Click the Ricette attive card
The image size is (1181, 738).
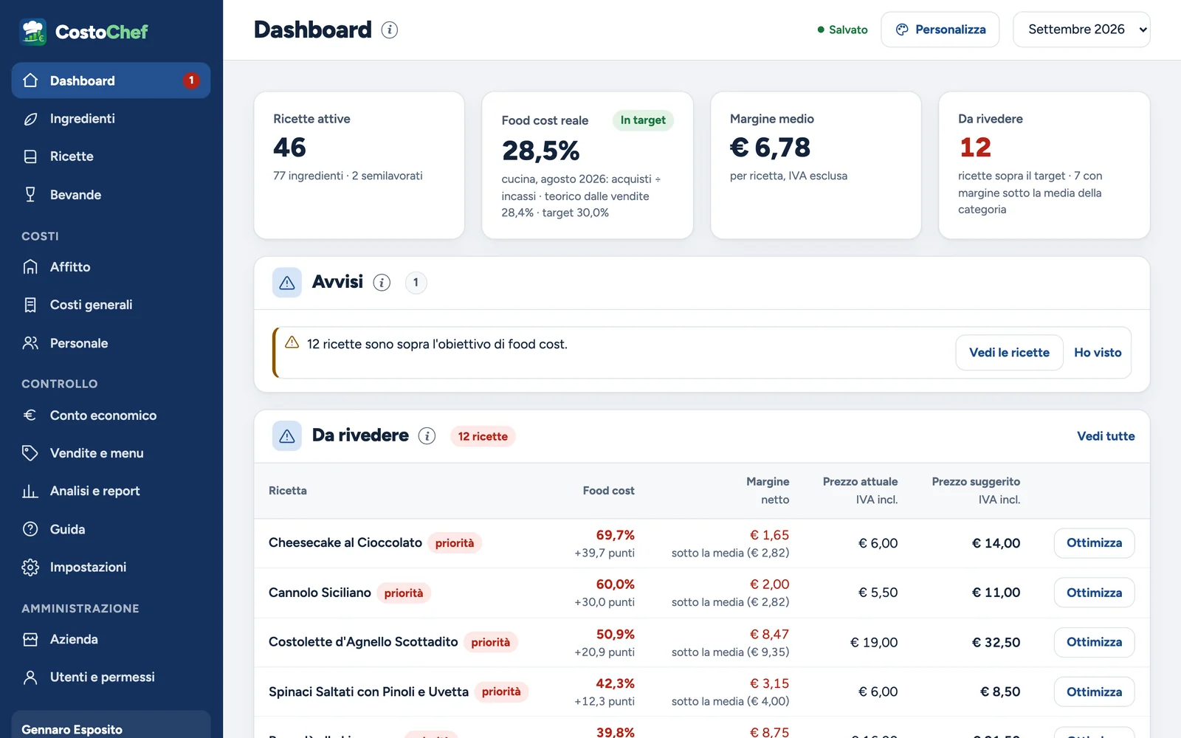pos(359,165)
